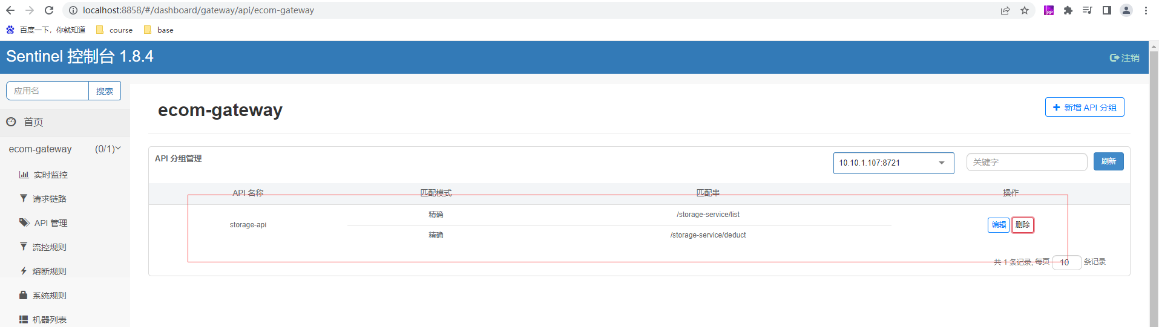Open the base bookmarks folder

pos(159,30)
